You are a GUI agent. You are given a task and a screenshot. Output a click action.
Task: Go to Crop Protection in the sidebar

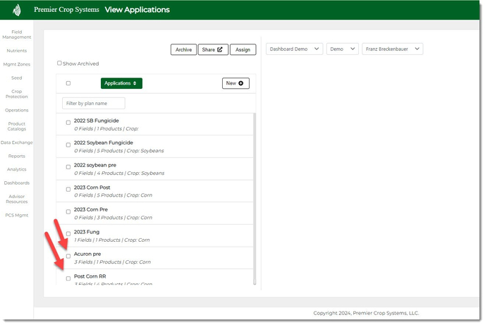tap(17, 94)
